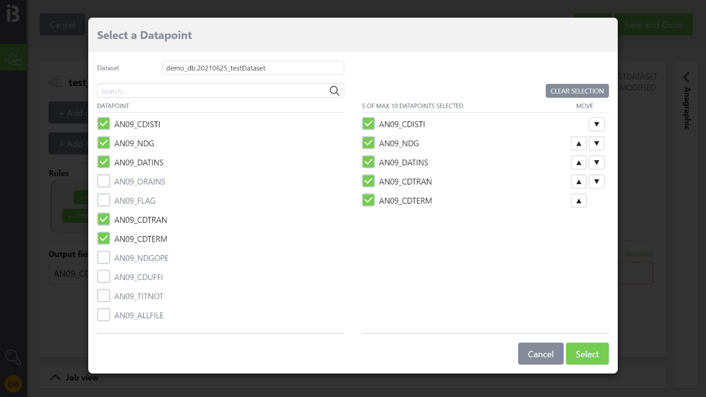Move AN09_NDG down in selected list
Screen dimensions: 706x397
coord(596,143)
